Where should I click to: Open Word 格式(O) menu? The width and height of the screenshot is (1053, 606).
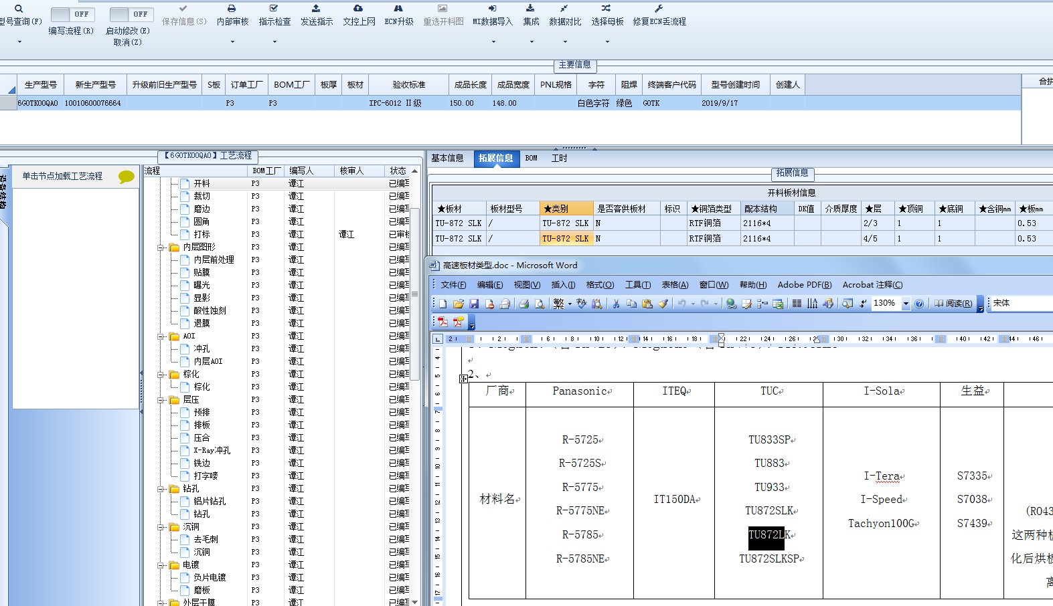coord(600,285)
